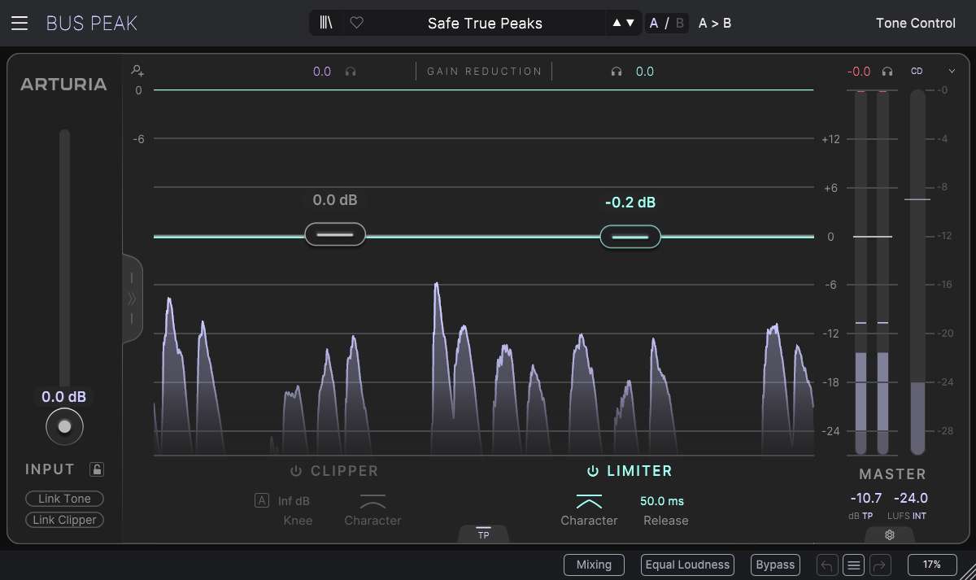976x580 pixels.
Task: Toggle the Clipper power button
Action: (x=296, y=471)
